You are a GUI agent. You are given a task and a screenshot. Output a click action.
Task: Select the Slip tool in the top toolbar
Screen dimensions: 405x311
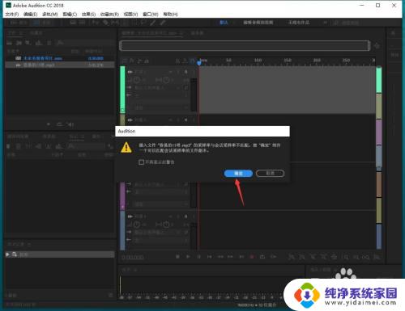pos(115,23)
